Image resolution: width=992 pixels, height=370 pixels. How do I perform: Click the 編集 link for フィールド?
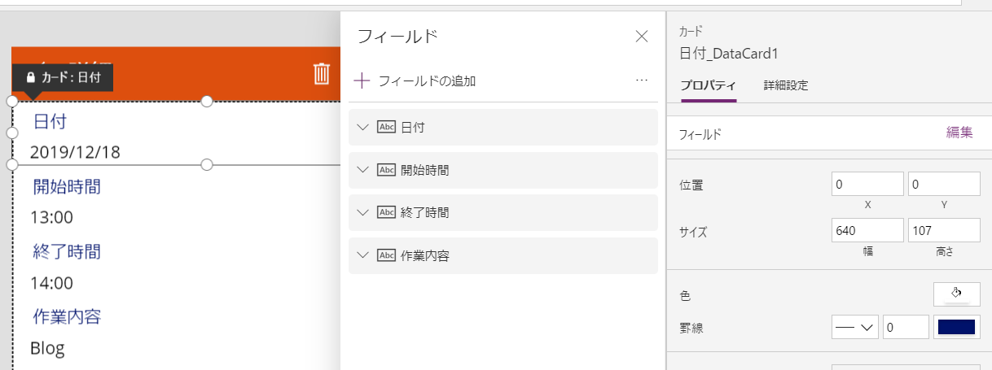coord(959,133)
